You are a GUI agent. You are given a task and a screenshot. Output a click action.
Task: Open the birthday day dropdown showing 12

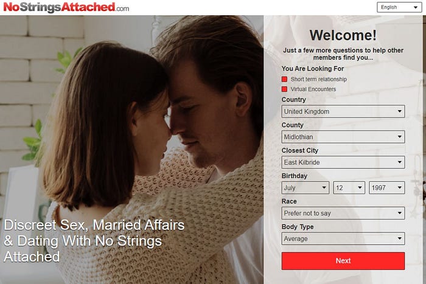[x=349, y=188]
